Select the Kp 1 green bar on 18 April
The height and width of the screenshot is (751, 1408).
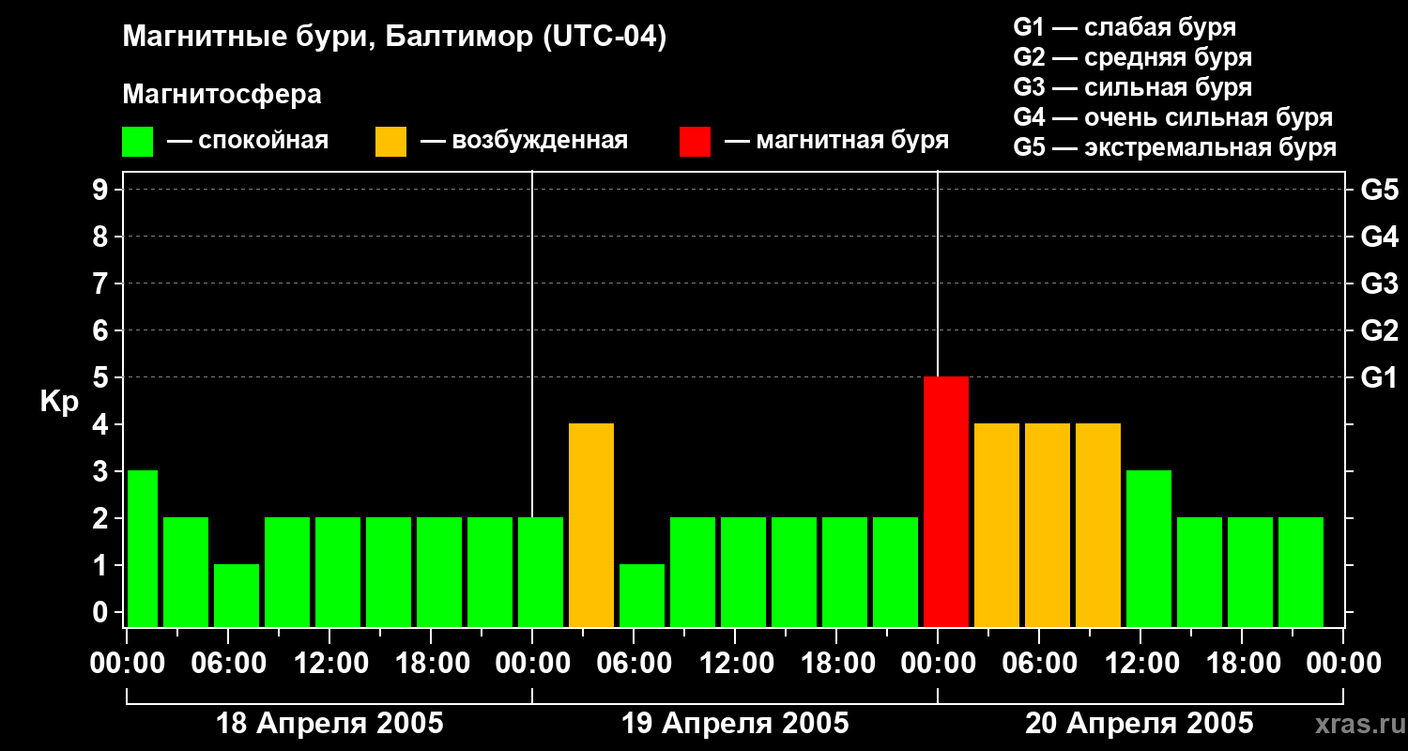click(x=237, y=595)
